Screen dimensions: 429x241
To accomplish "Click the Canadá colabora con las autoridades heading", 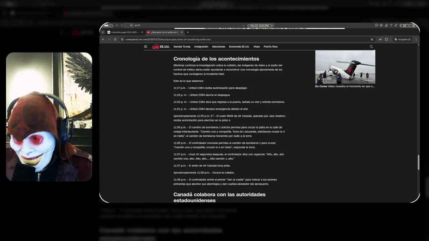I will click(x=219, y=197).
